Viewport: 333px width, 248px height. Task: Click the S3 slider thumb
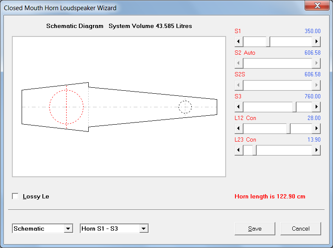pos(294,107)
